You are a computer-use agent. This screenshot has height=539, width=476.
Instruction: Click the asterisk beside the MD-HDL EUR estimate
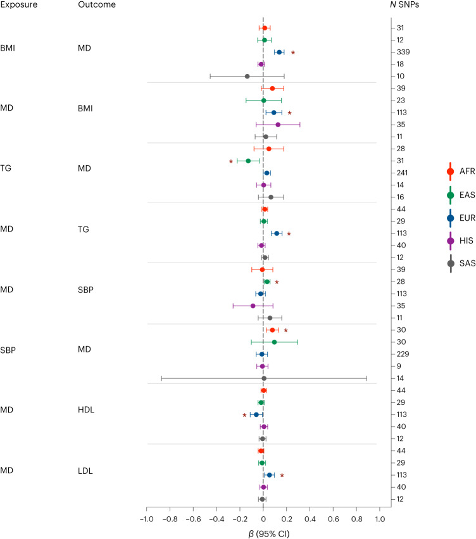click(x=244, y=415)
